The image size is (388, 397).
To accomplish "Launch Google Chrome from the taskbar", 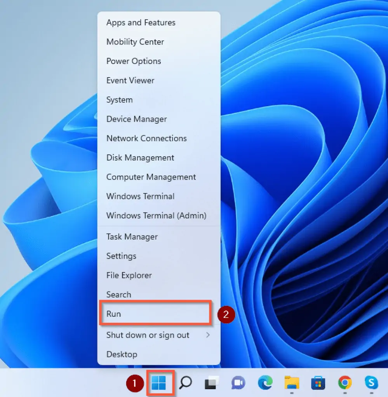I will (x=345, y=383).
